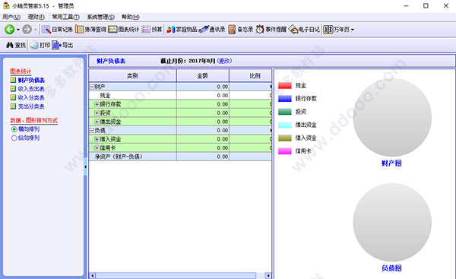Click the 类别 column header

pos(132,75)
